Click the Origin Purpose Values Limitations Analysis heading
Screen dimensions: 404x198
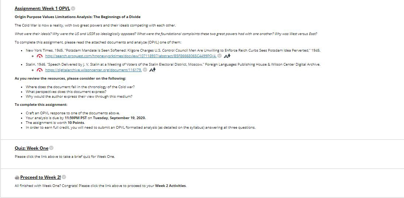point(77,17)
